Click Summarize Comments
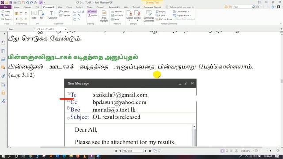Viewport: 283px width, 159px height. tap(149, 16)
